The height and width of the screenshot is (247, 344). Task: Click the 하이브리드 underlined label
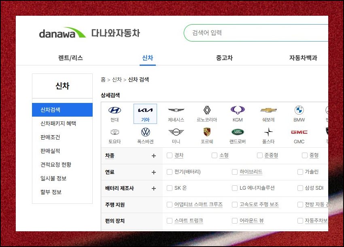point(251,172)
